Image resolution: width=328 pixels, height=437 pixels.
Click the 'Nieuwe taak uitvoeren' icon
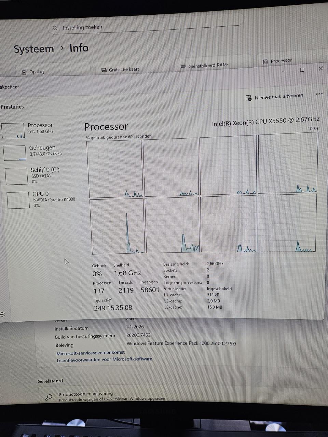point(248,98)
